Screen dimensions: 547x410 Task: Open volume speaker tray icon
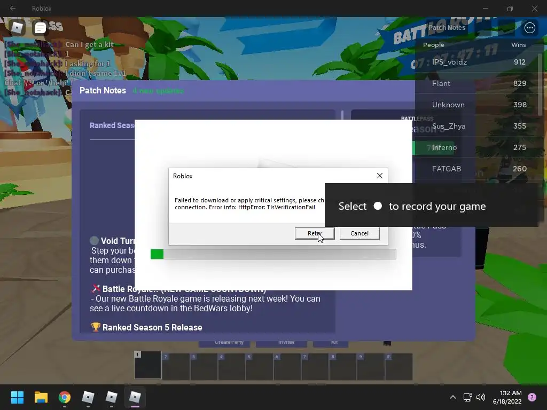point(481,397)
